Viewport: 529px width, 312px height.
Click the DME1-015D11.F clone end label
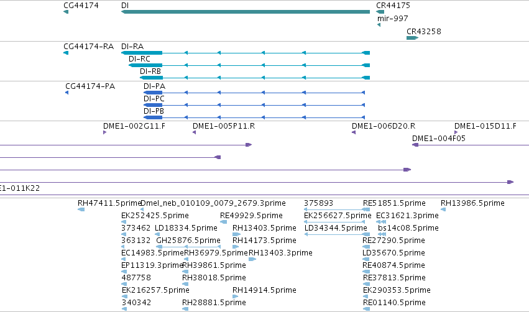485,126
